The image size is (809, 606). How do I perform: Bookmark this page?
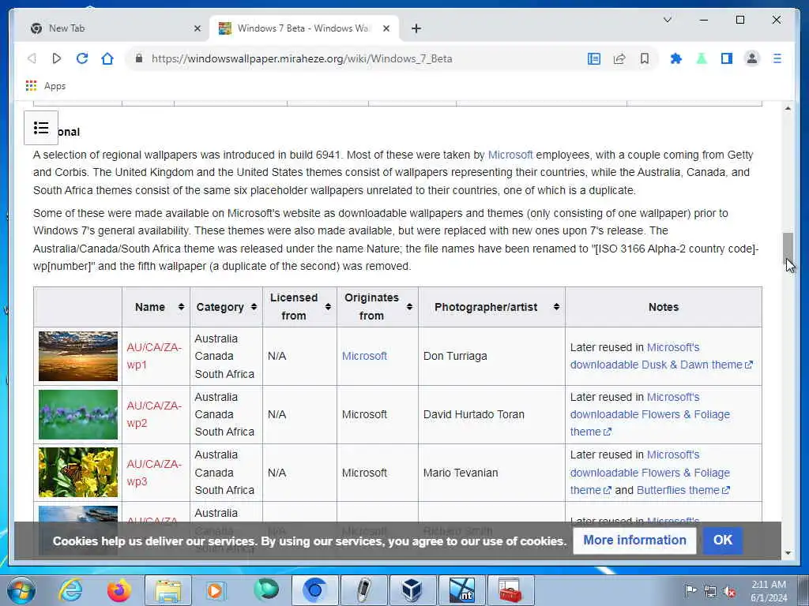pos(645,58)
